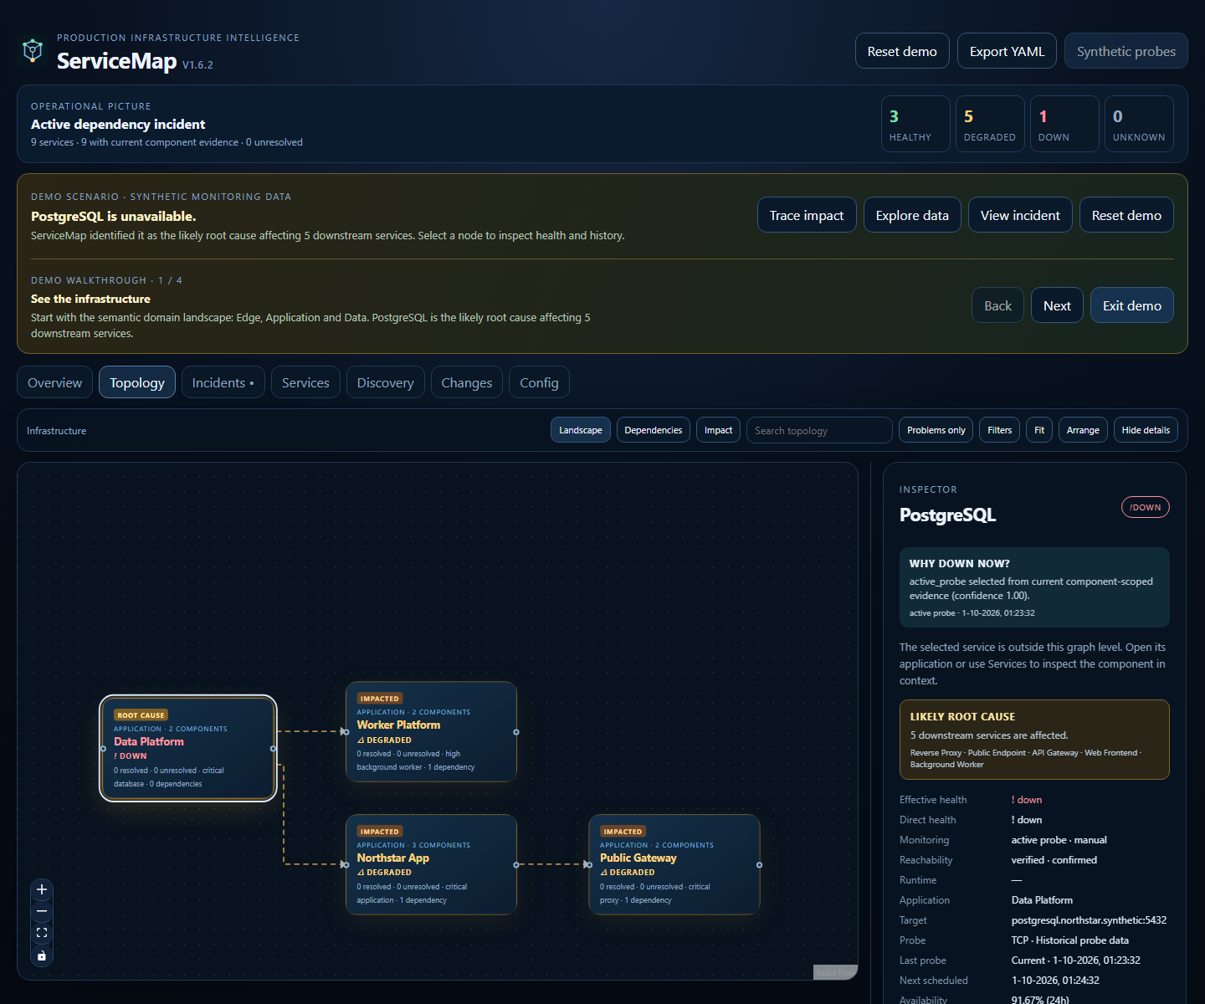
Task: Click Exit demo button
Action: point(1132,305)
